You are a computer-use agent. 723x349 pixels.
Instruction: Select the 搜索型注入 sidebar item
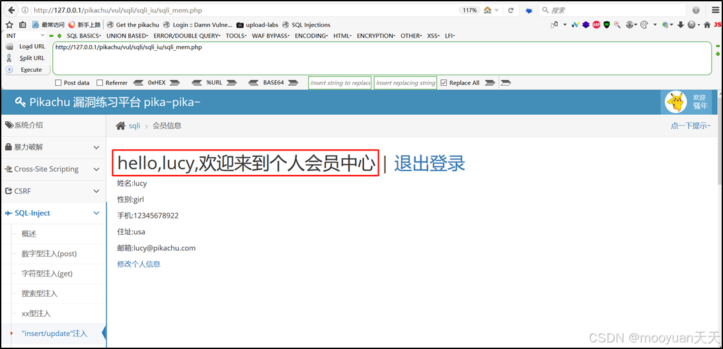(x=40, y=294)
